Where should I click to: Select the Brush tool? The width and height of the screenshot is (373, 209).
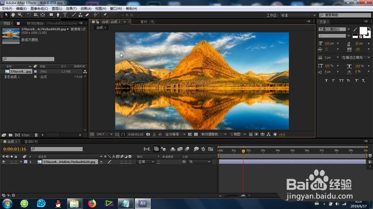tap(74, 15)
